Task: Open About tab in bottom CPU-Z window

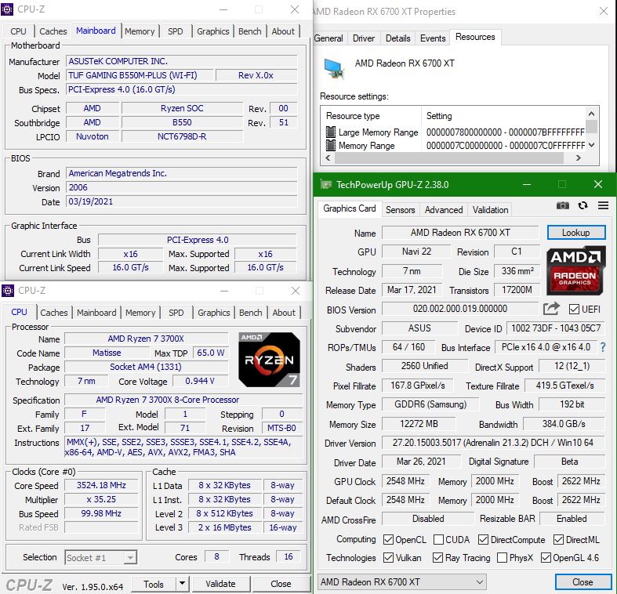Action: click(284, 313)
